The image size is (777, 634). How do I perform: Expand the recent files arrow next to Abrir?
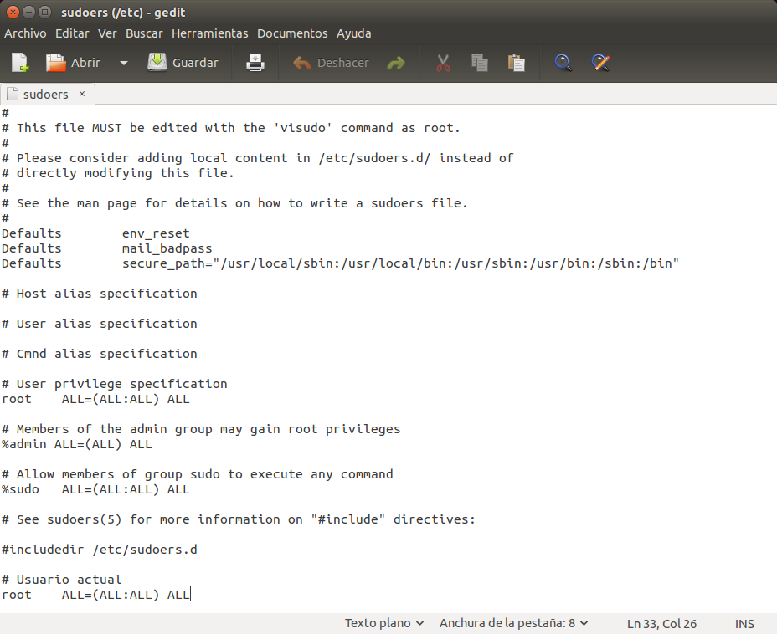point(124,63)
